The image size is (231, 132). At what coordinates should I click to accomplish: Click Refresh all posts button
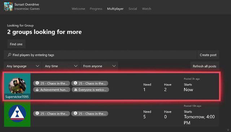(205, 66)
